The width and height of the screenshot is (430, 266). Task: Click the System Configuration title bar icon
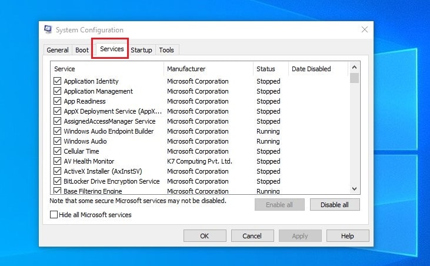tap(48, 29)
